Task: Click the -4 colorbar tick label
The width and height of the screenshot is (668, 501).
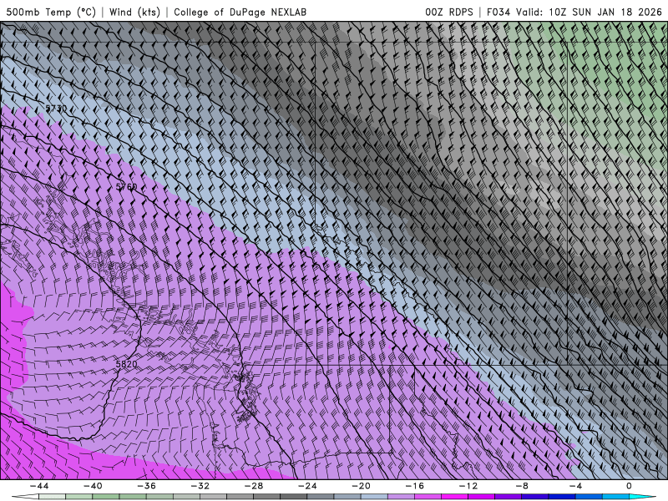Action: 576,486
